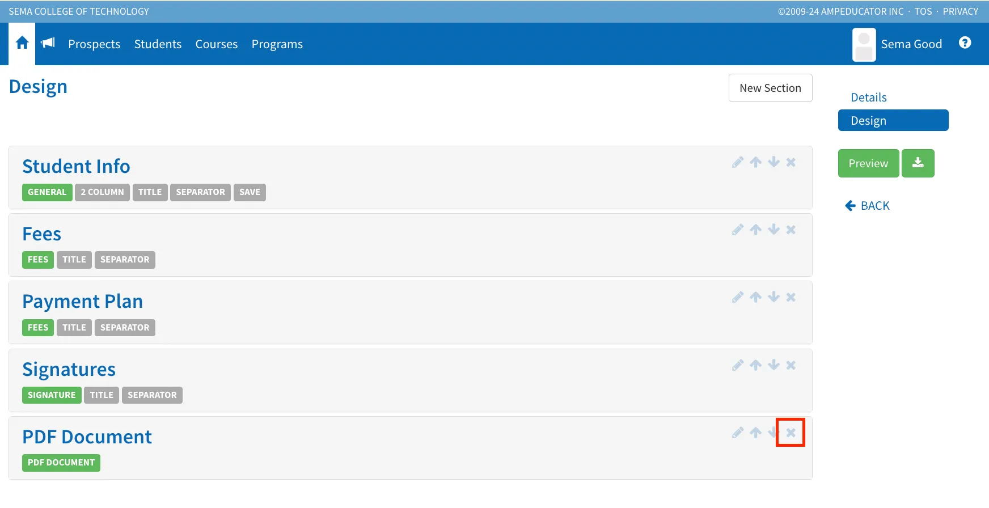Edit the Fees section pencil
The image size is (989, 508).
737,230
